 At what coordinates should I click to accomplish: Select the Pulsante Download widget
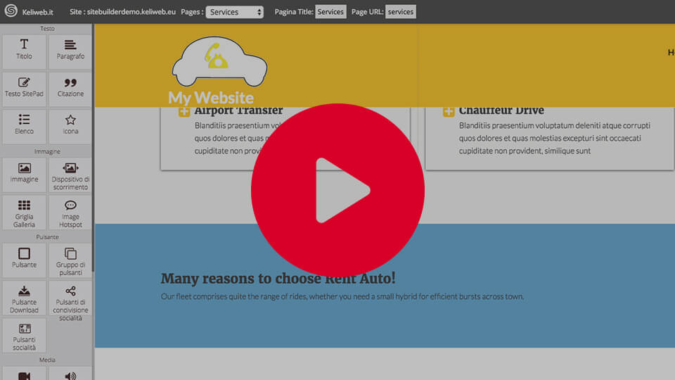pos(24,297)
